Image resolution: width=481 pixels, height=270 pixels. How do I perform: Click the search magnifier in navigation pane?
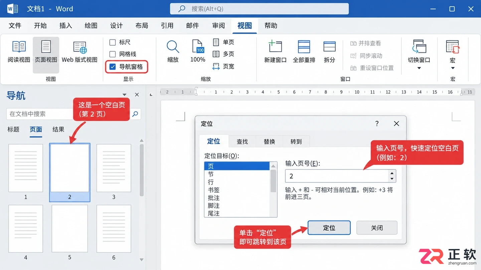pos(135,114)
